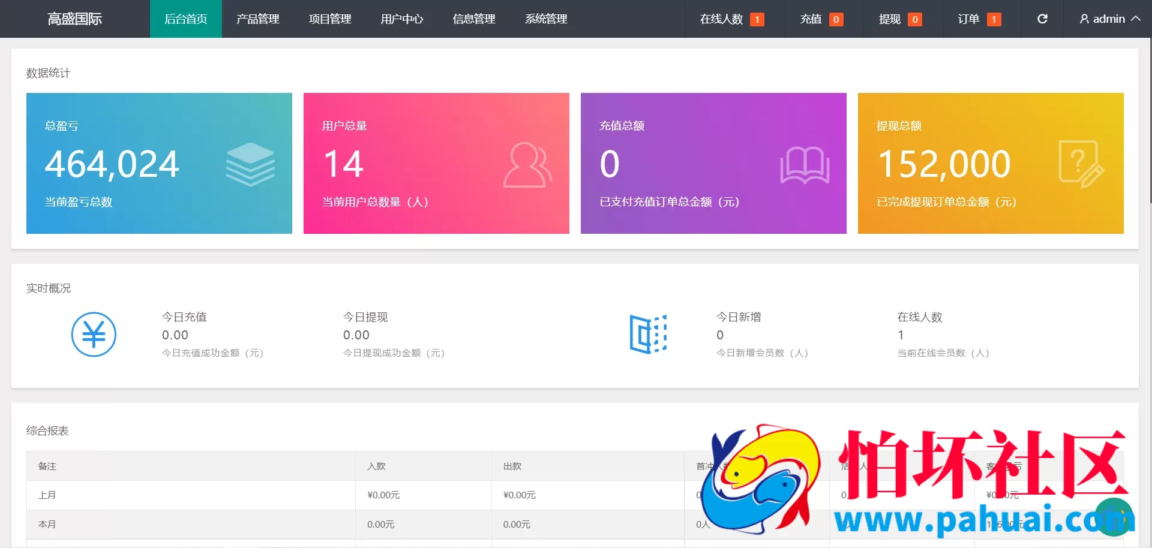Viewport: 1152px width, 548px height.
Task: Click the 综合报表 section heading
Action: pyautogui.click(x=47, y=430)
